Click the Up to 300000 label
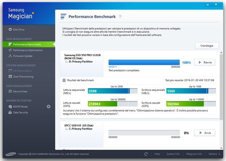This screenshot has height=161, width=226. tap(118, 99)
